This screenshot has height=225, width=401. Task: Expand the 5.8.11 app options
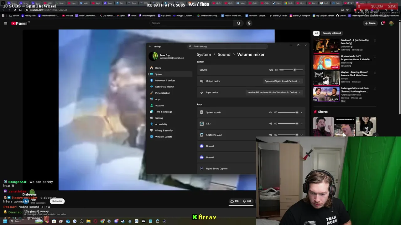[x=301, y=124]
